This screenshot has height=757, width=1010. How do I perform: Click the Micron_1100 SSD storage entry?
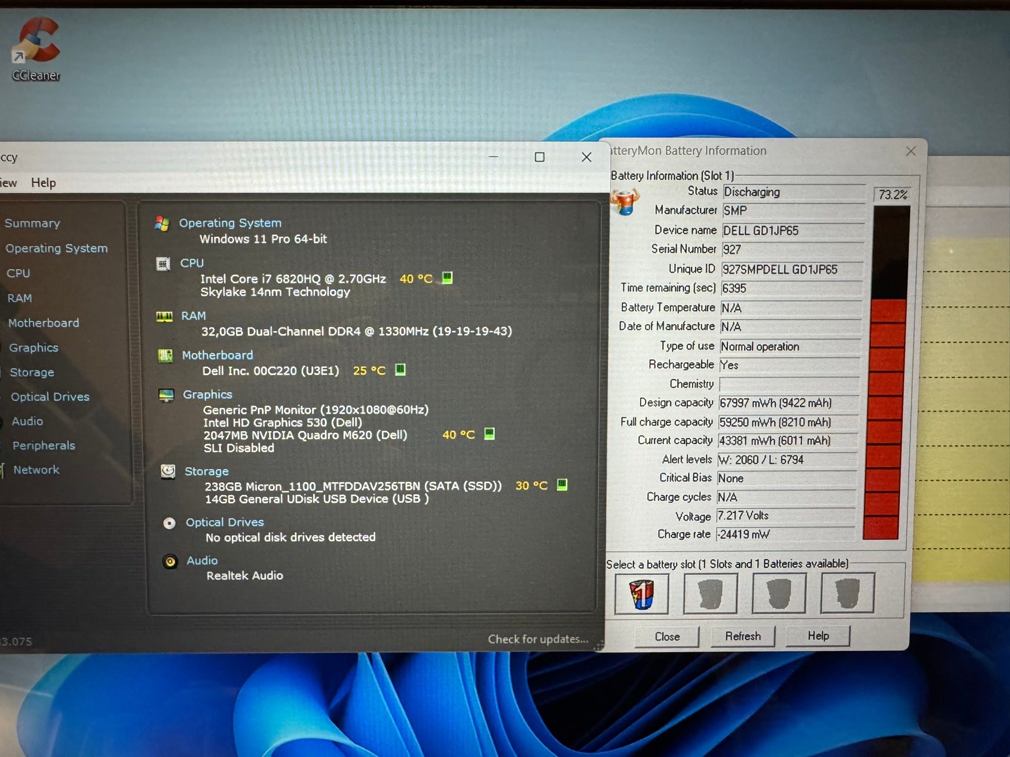353,486
